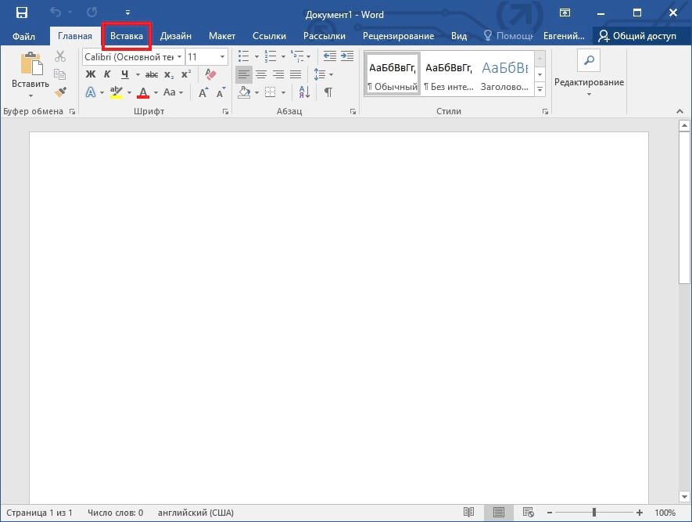The width and height of the screenshot is (692, 522).
Task: Click the Paste clipboard icon
Action: (x=31, y=64)
